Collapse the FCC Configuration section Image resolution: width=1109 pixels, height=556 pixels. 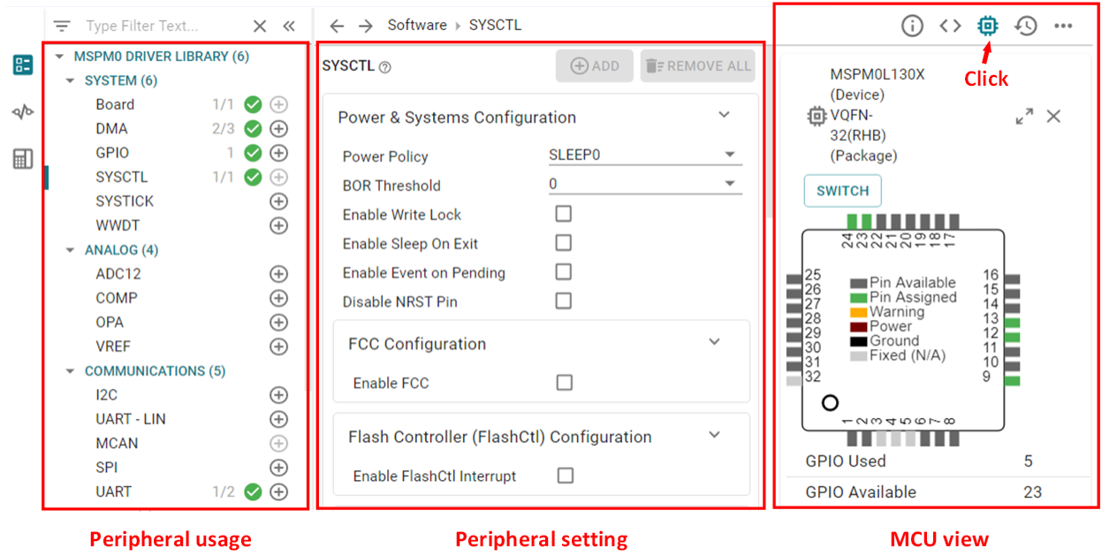[x=715, y=342]
